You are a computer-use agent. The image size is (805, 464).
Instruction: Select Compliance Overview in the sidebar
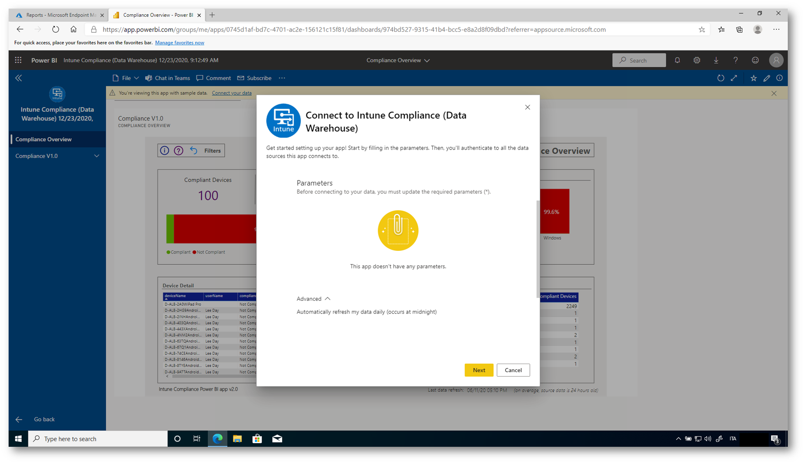[x=57, y=139]
